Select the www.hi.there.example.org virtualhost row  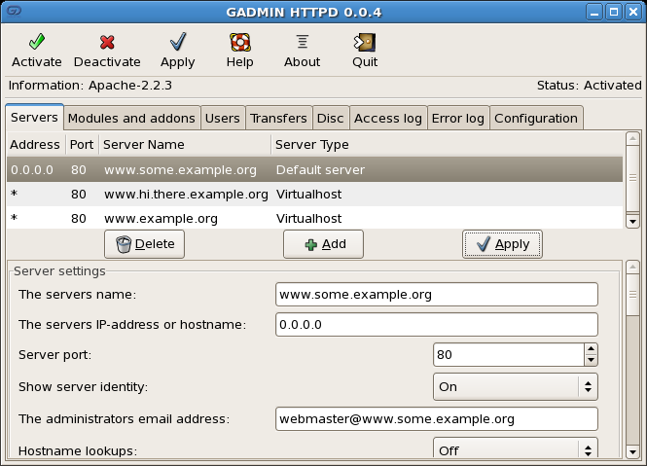pyautogui.click(x=185, y=194)
